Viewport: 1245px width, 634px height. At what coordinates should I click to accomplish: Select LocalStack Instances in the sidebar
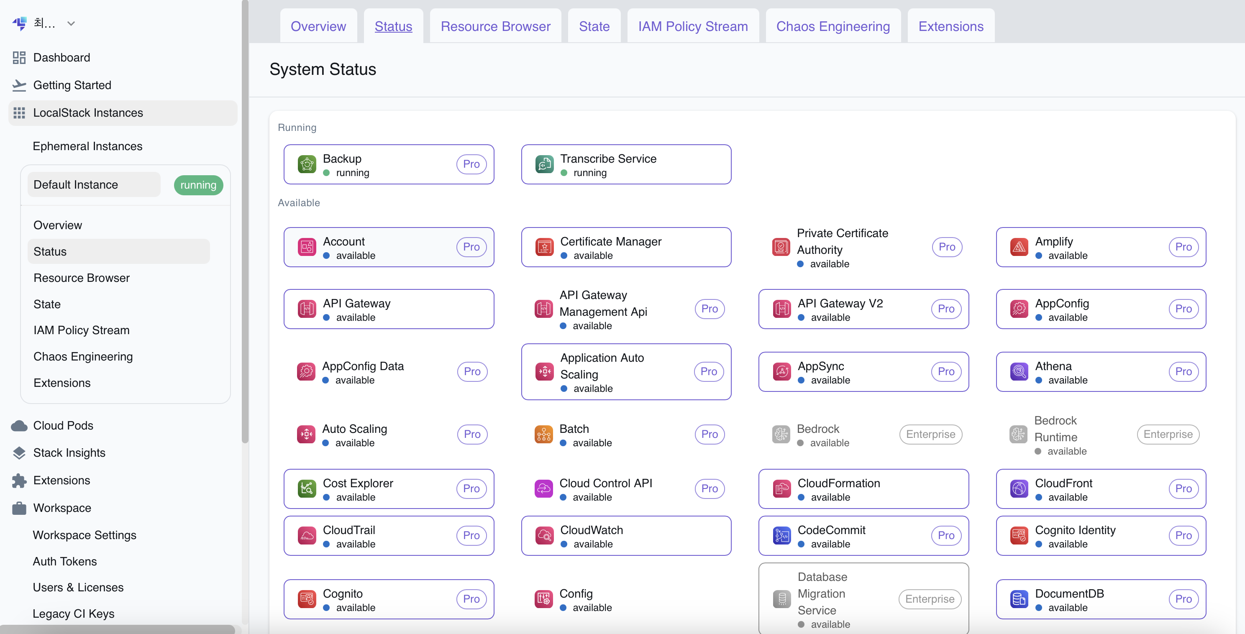coord(123,113)
